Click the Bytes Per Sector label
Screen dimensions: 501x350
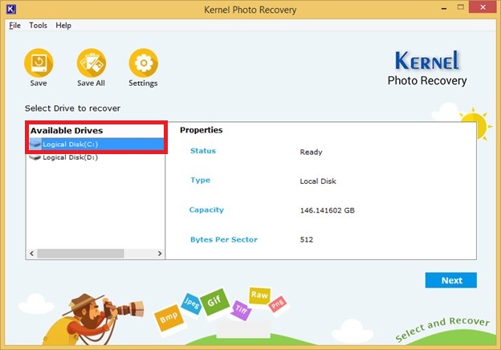tap(224, 239)
